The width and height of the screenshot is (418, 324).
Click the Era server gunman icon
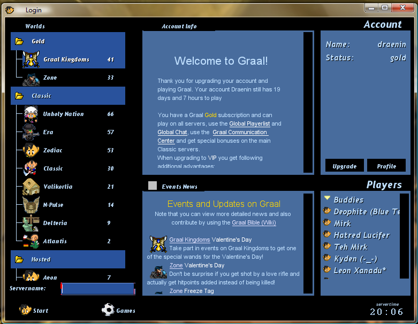[31, 132]
